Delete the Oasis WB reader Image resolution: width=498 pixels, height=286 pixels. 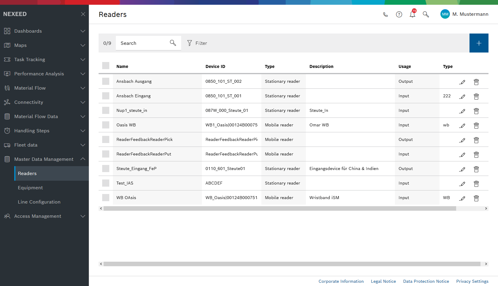(x=476, y=125)
